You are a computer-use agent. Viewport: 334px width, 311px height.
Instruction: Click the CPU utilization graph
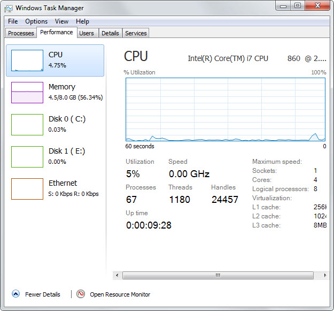coord(226,109)
